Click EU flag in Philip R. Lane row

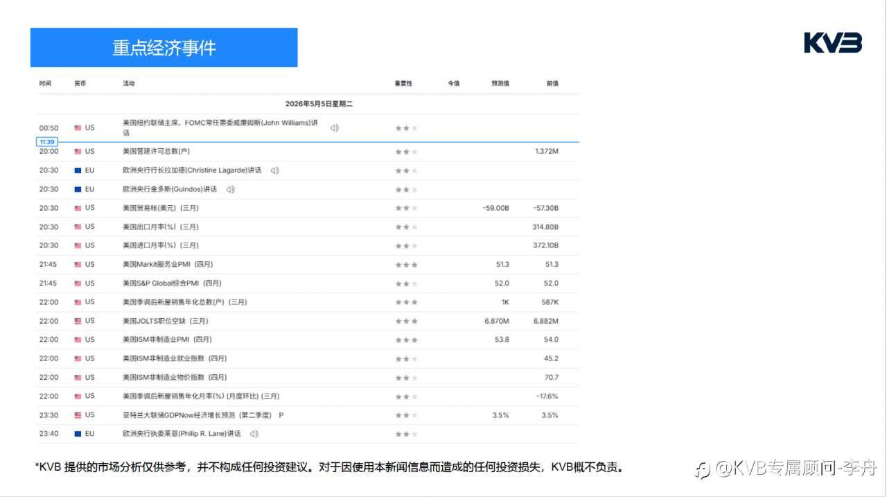tap(78, 434)
